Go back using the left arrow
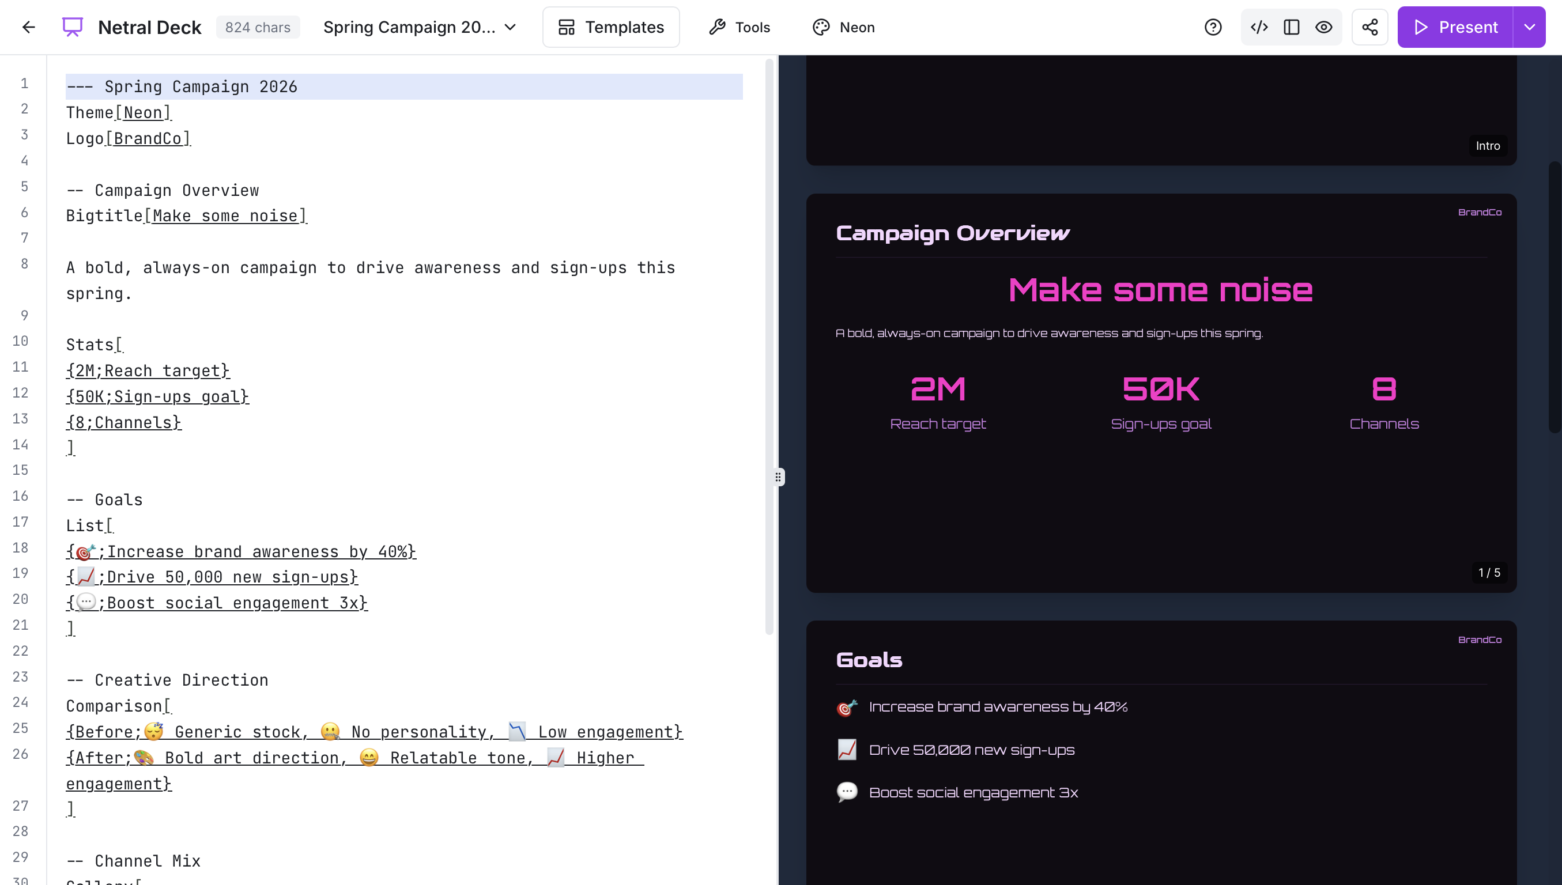This screenshot has width=1562, height=885. (29, 27)
